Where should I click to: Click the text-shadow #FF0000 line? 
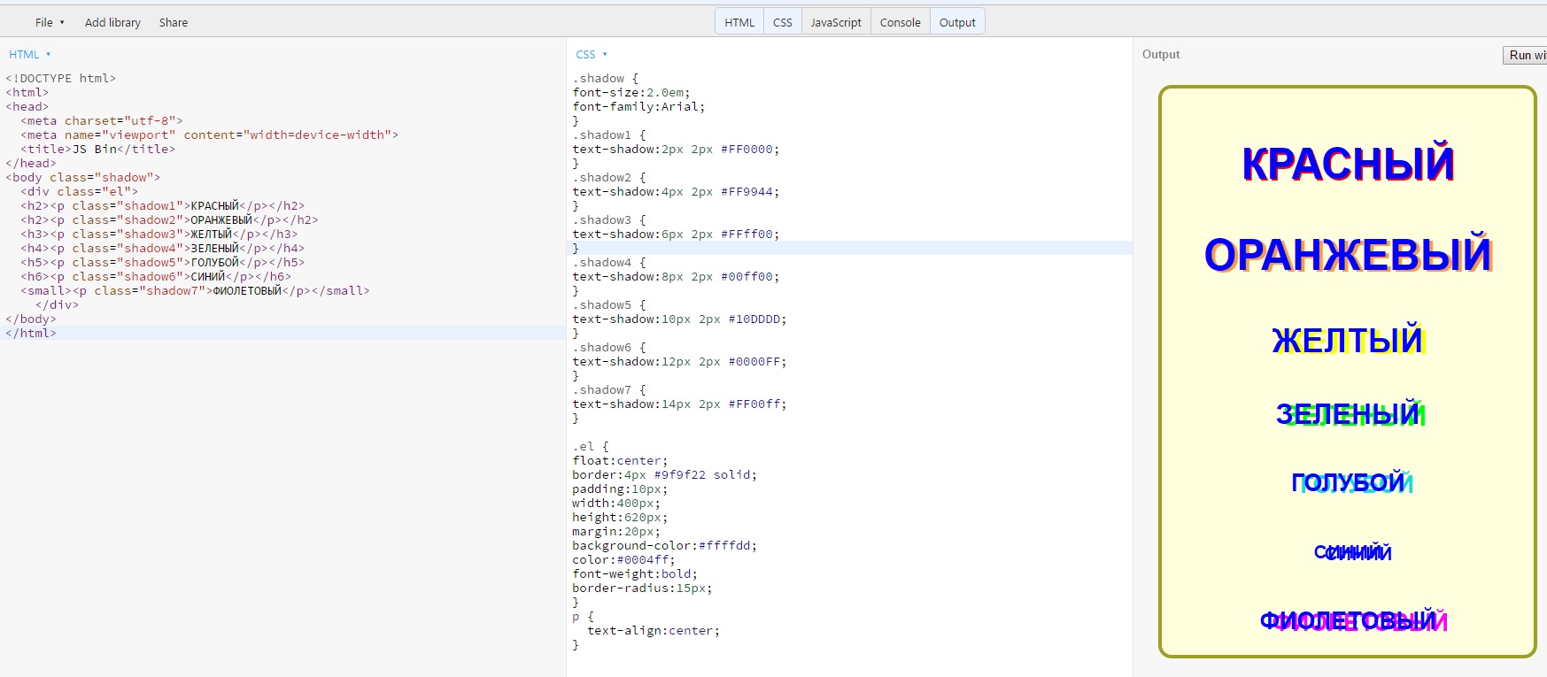(x=676, y=149)
